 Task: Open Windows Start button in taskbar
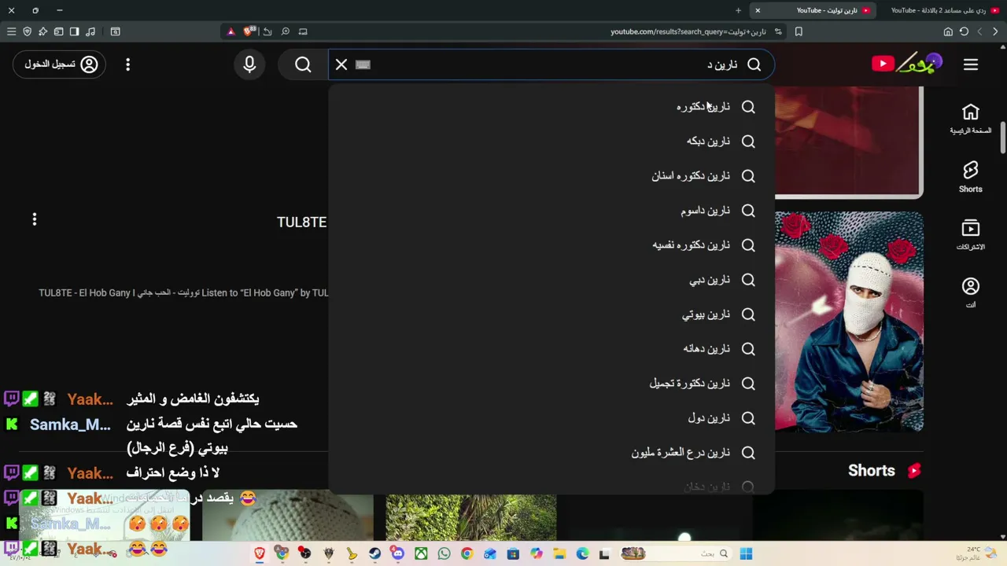tap(746, 554)
